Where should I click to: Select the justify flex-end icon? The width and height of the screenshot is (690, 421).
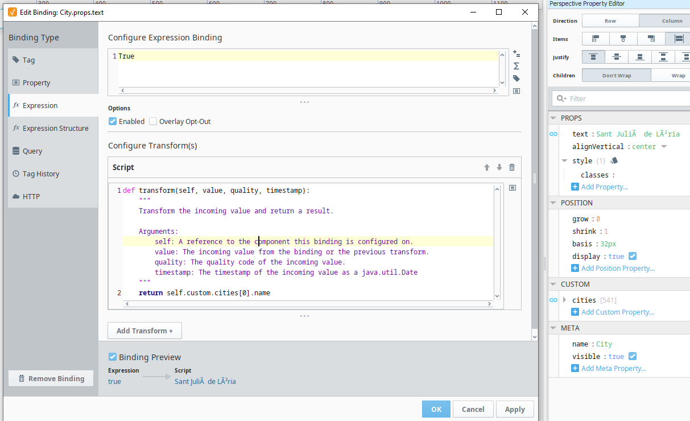click(x=640, y=57)
